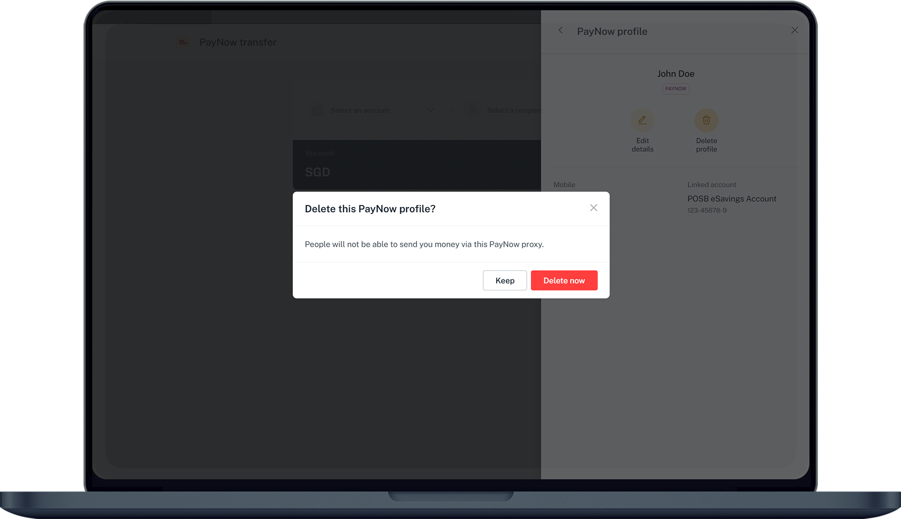
Task: Click the Keep button
Action: pyautogui.click(x=505, y=280)
